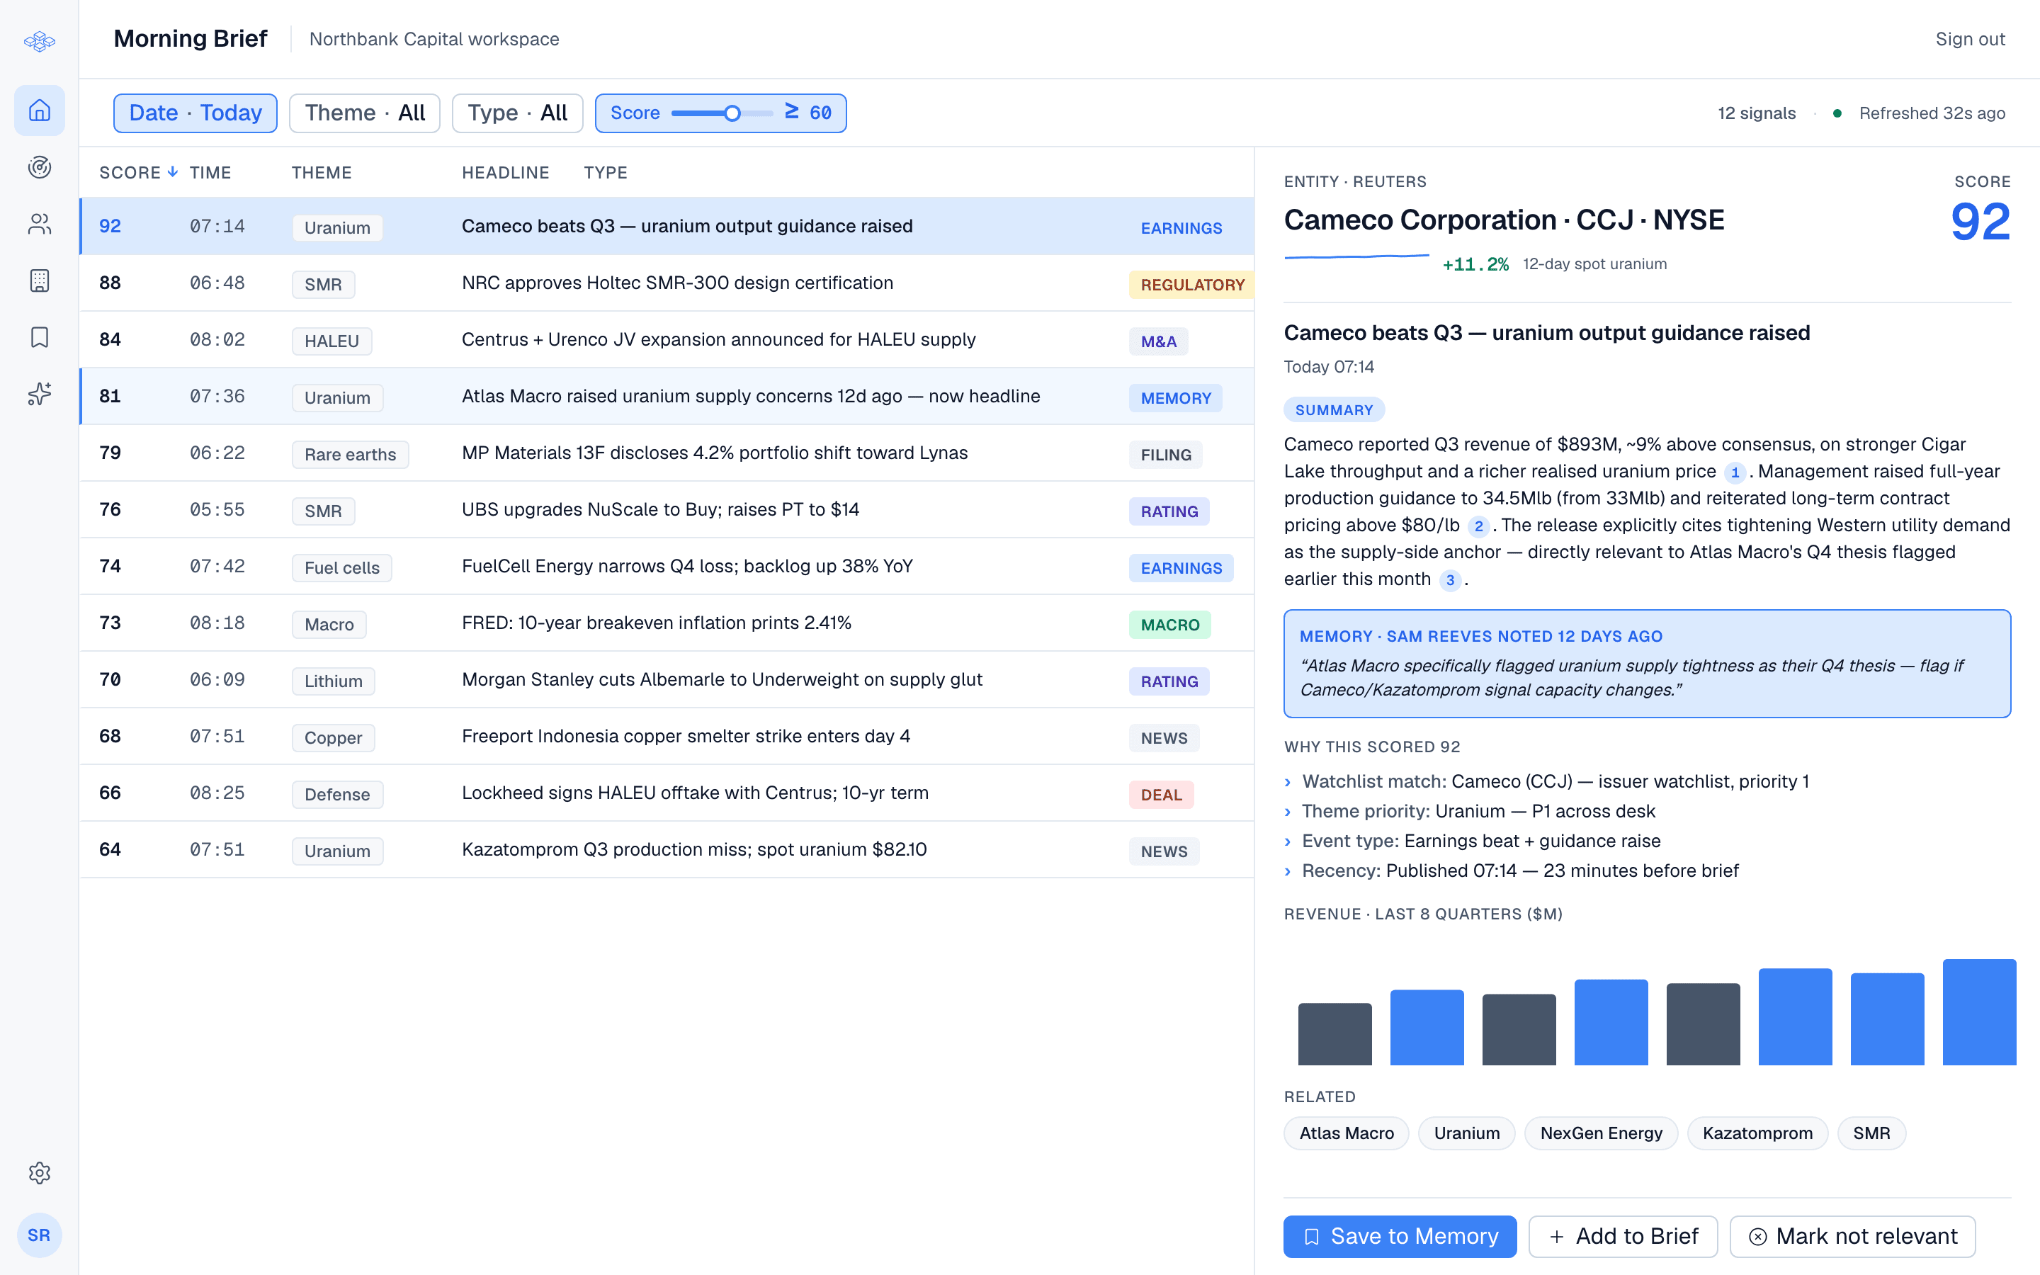Open settings gear in sidebar

40,1173
